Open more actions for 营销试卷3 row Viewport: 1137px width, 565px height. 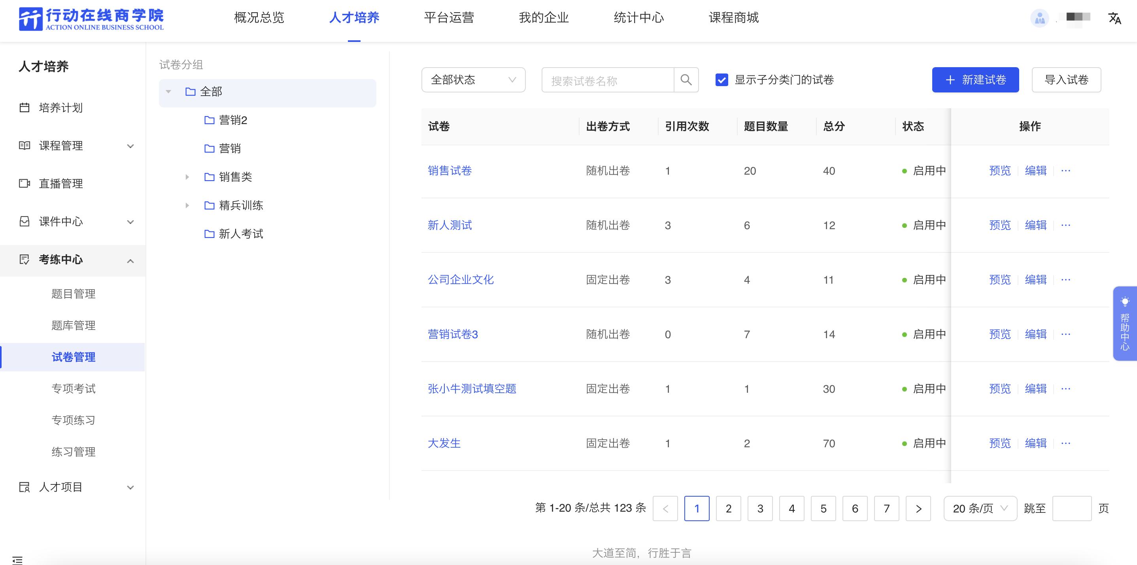point(1065,334)
